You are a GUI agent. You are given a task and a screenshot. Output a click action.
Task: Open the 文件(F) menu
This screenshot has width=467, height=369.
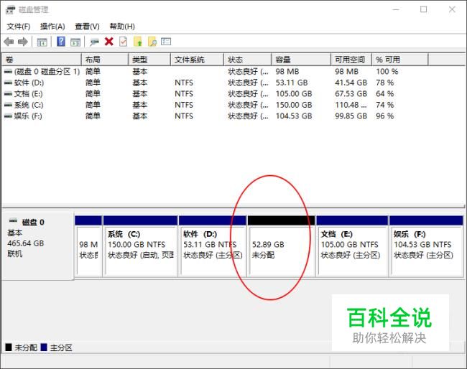pyautogui.click(x=19, y=27)
